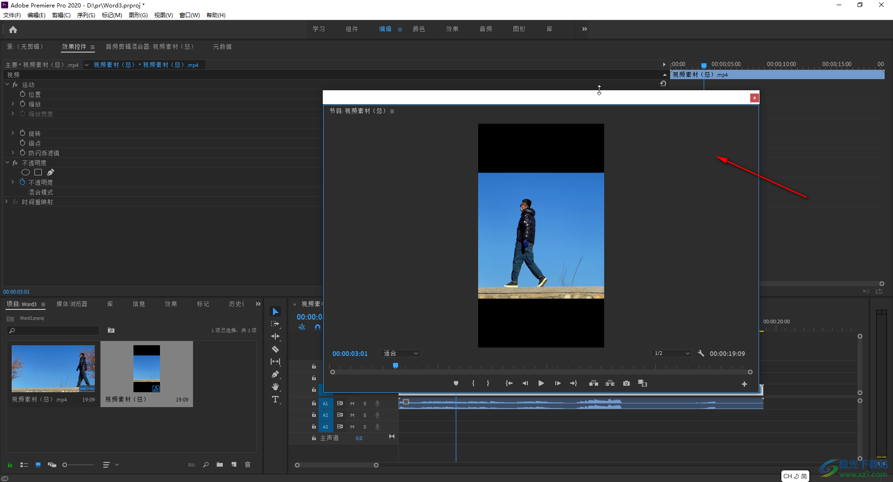Collapse the 运动 effect group
Screen dimensions: 893x482
pos(7,84)
